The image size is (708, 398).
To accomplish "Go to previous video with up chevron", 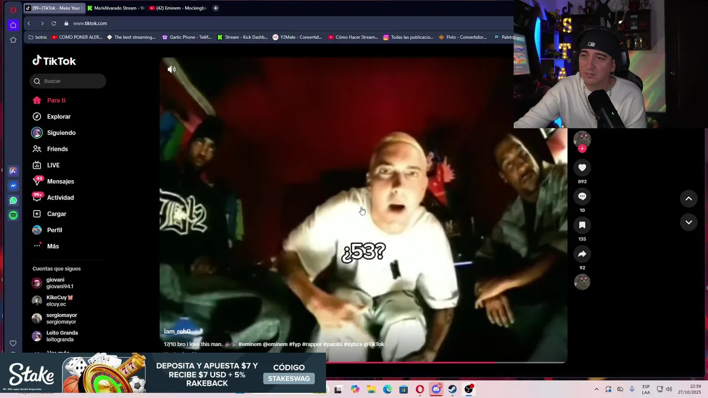I will 689,198.
